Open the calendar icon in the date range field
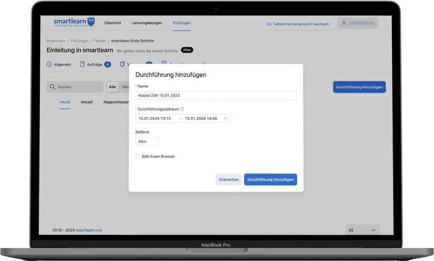Screen dimensions: 434x261 [x=226, y=118]
